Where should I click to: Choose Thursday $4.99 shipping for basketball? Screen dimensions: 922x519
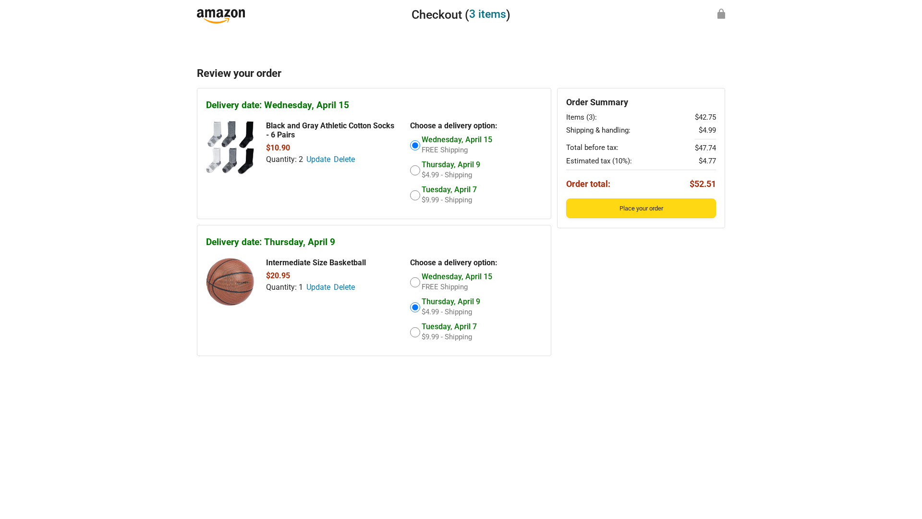point(415,308)
